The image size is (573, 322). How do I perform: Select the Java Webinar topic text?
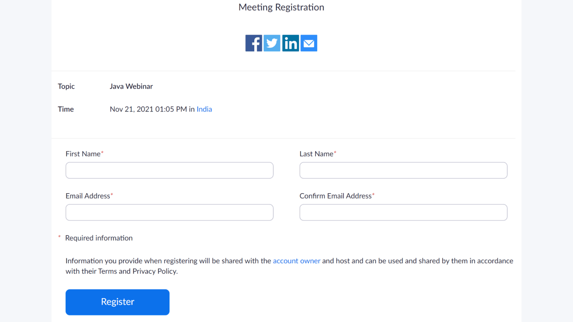pos(131,86)
